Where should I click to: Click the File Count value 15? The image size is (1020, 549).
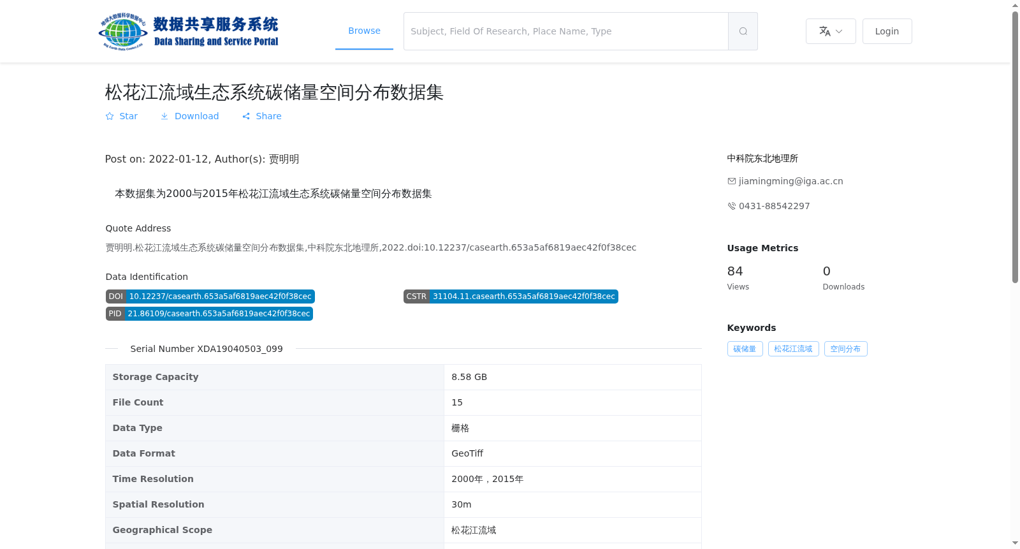(457, 402)
